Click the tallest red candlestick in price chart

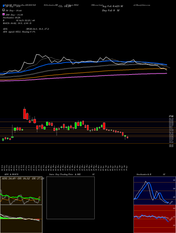24,114
